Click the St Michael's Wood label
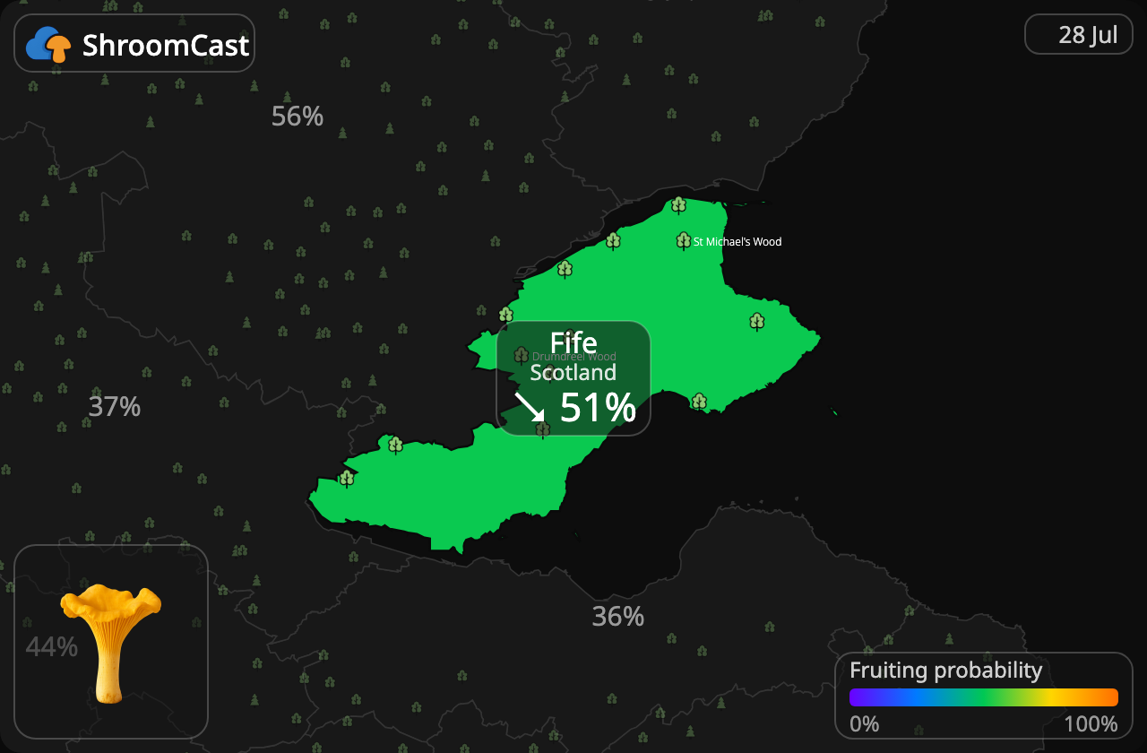The height and width of the screenshot is (753, 1147). [x=737, y=242]
